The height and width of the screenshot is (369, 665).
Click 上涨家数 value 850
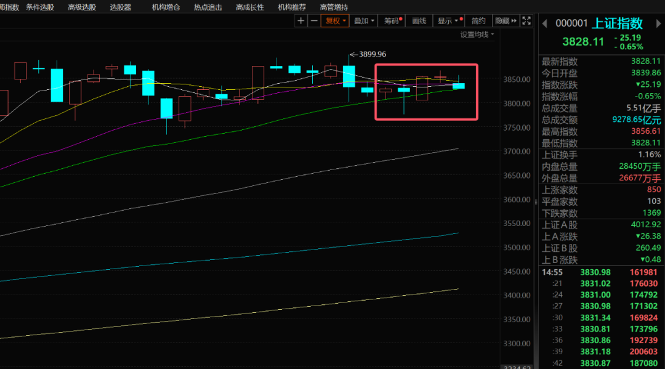pyautogui.click(x=653, y=190)
